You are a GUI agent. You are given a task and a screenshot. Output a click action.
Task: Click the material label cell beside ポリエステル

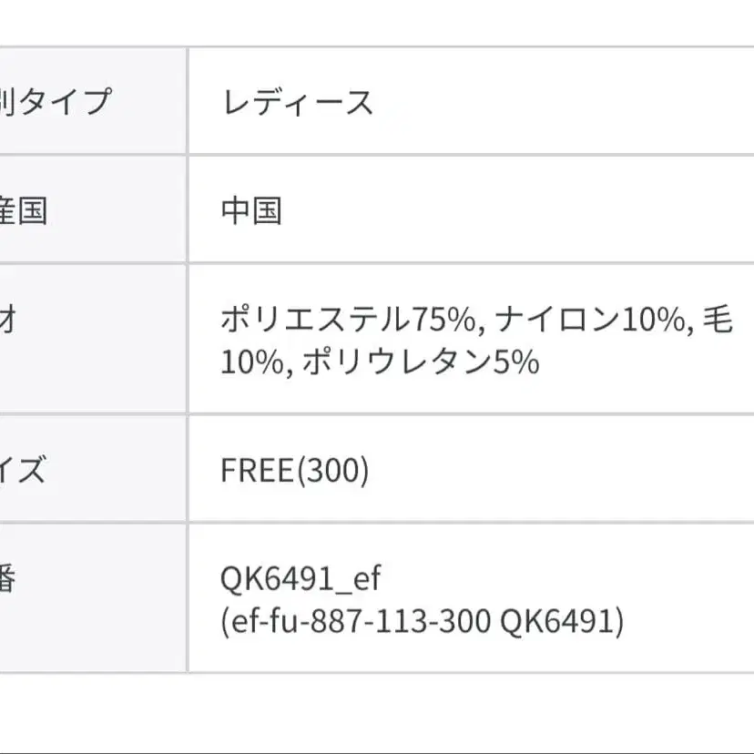point(9,321)
